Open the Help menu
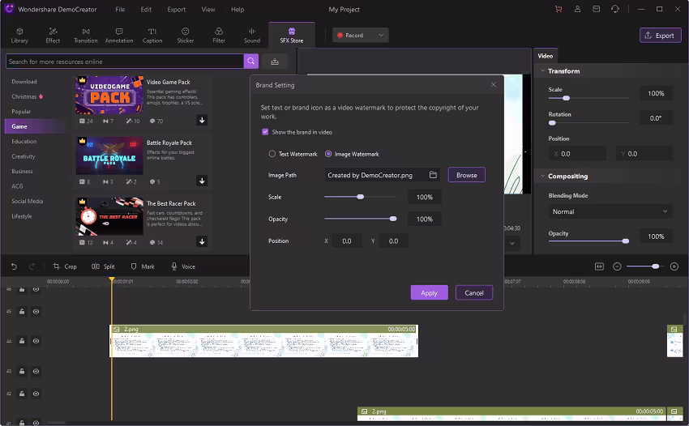The width and height of the screenshot is (689, 426). click(x=238, y=9)
